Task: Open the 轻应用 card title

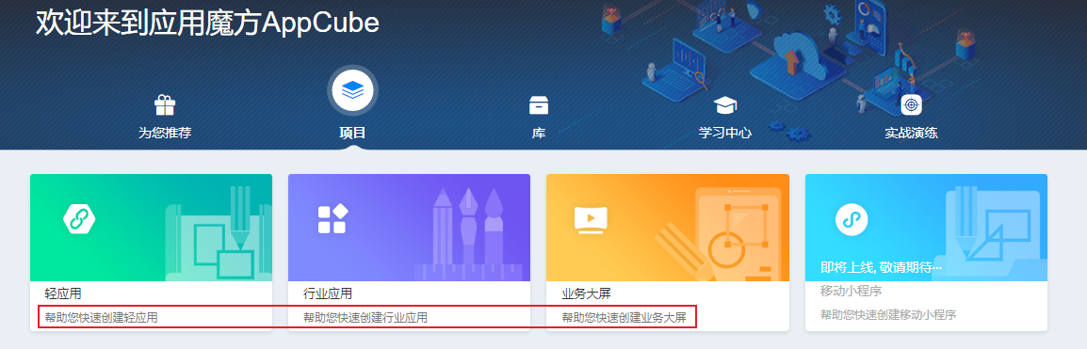Action: 63,293
